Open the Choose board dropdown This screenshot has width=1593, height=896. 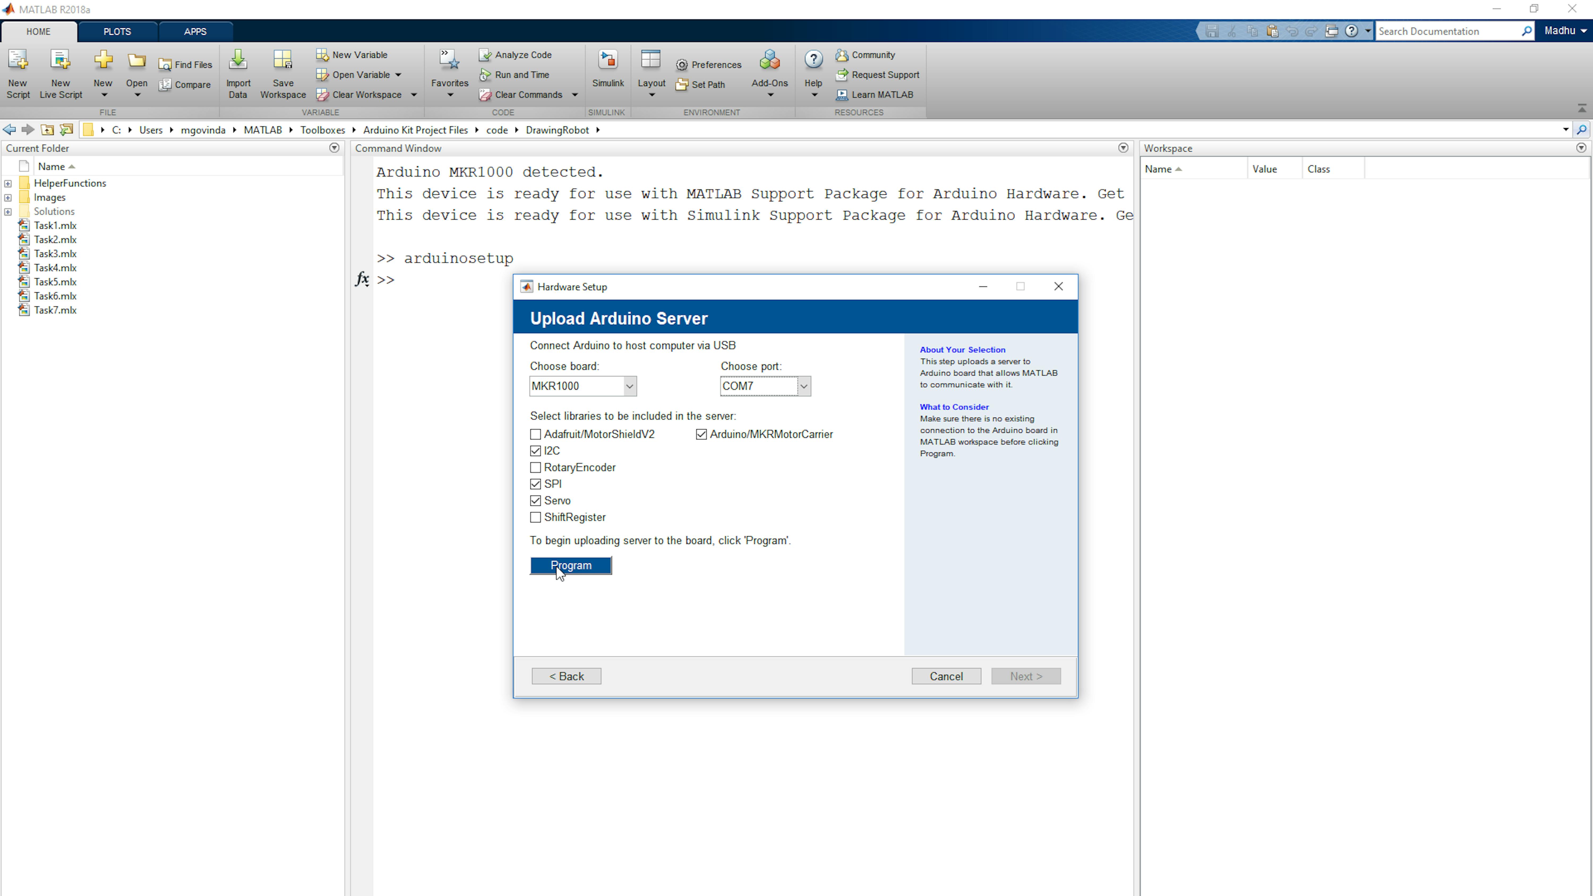(630, 387)
